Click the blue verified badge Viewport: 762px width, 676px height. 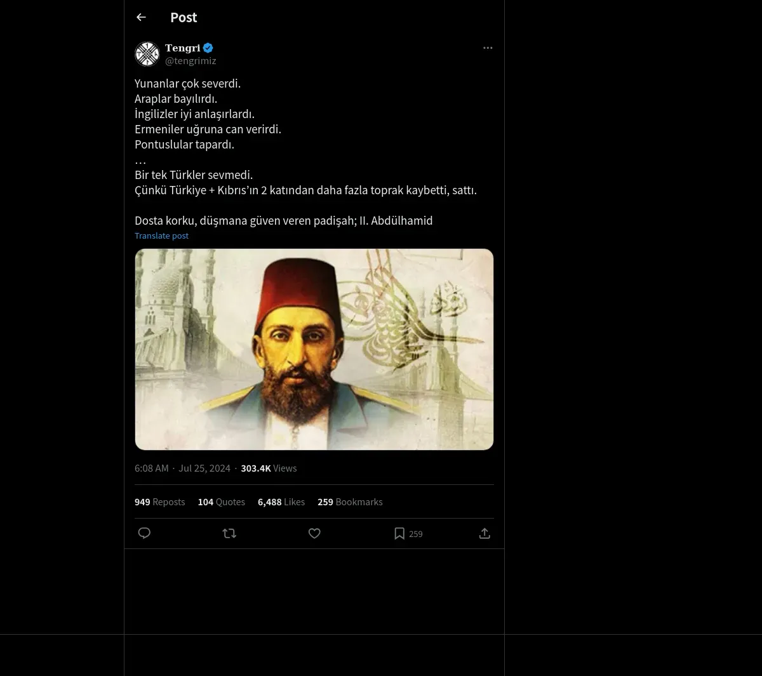(208, 48)
